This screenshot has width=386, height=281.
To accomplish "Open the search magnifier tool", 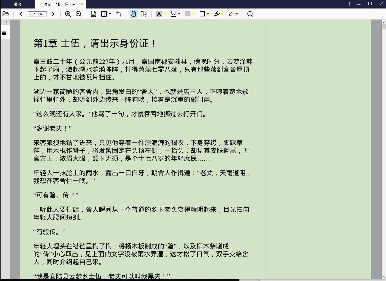I will coord(250,14).
